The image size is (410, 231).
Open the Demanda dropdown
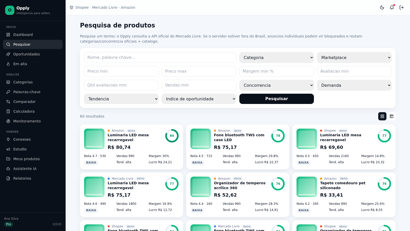click(x=354, y=85)
